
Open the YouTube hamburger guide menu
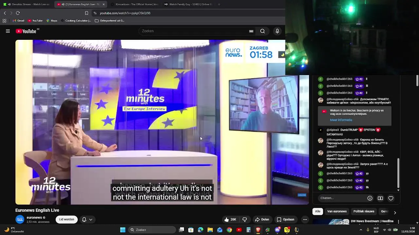8,31
